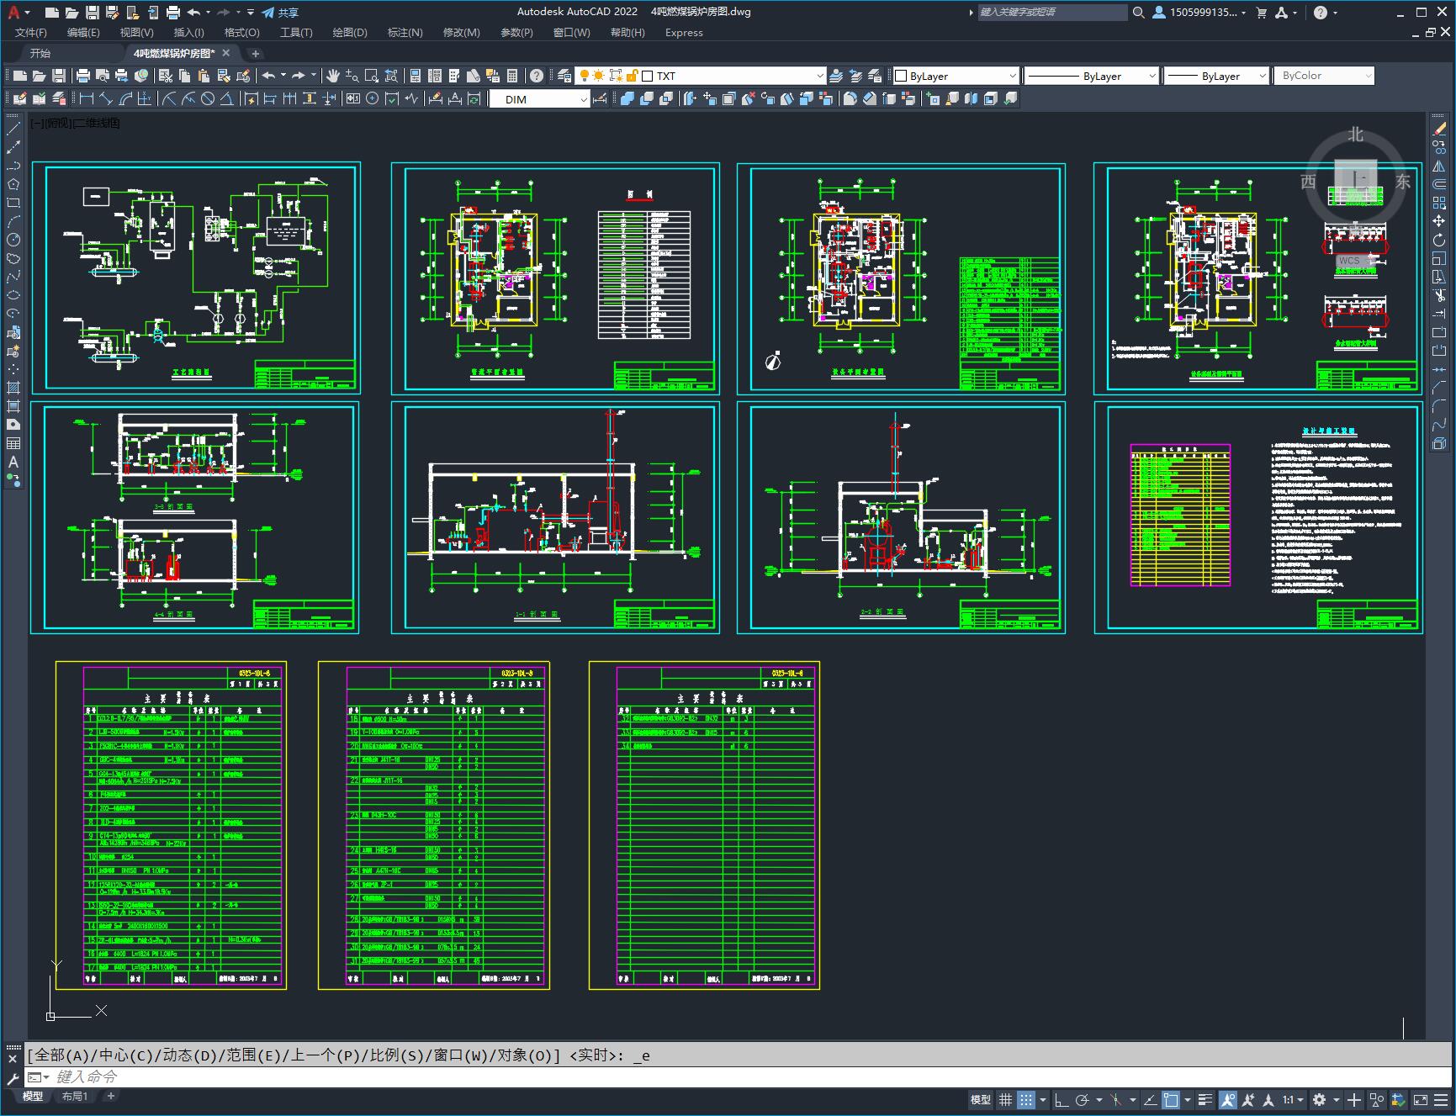Choose the Hatch tool in left toolbar
This screenshot has height=1116, width=1456.
tap(13, 388)
